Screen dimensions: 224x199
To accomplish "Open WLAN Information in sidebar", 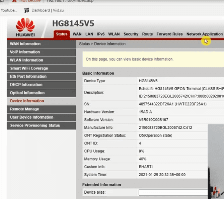I will (42, 60).
